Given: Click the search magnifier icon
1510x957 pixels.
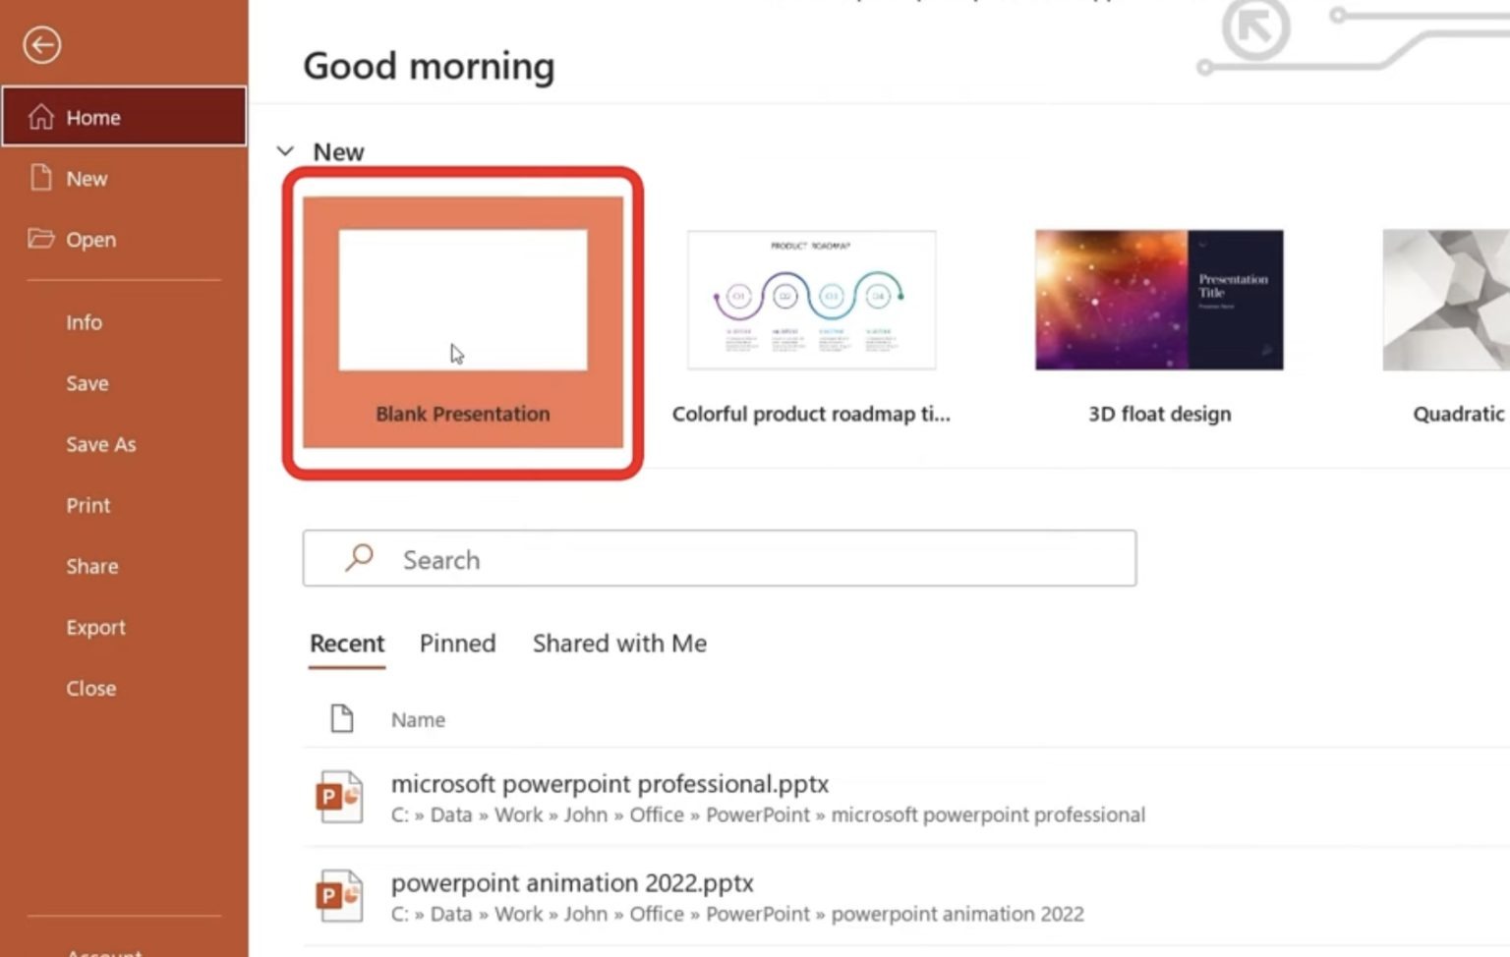Looking at the screenshot, I should pyautogui.click(x=356, y=558).
